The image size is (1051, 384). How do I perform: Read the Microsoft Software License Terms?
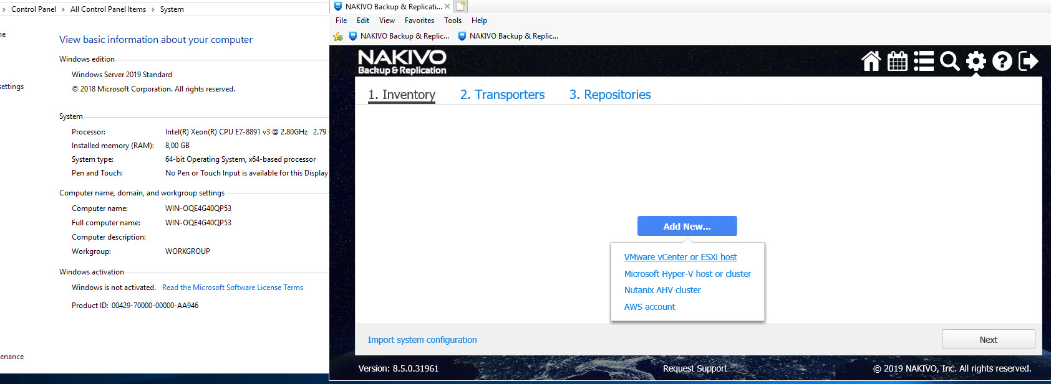click(233, 288)
